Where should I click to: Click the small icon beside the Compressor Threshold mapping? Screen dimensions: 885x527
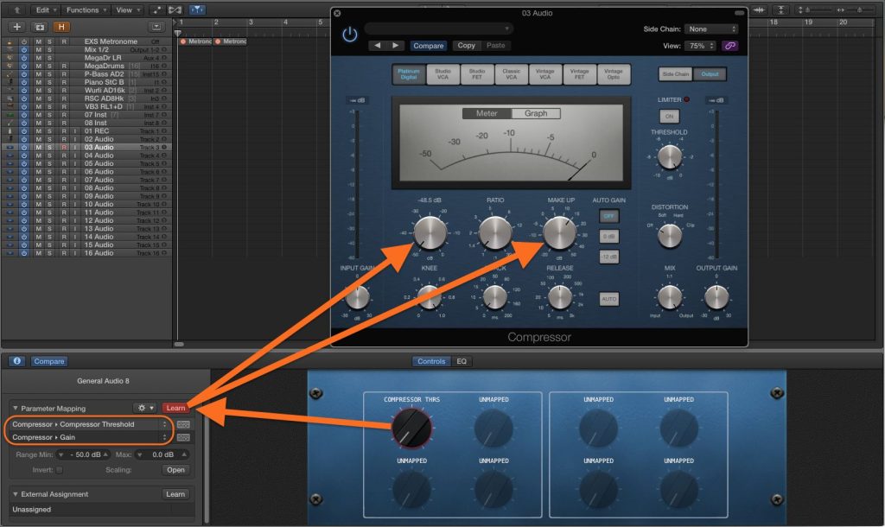pos(183,424)
